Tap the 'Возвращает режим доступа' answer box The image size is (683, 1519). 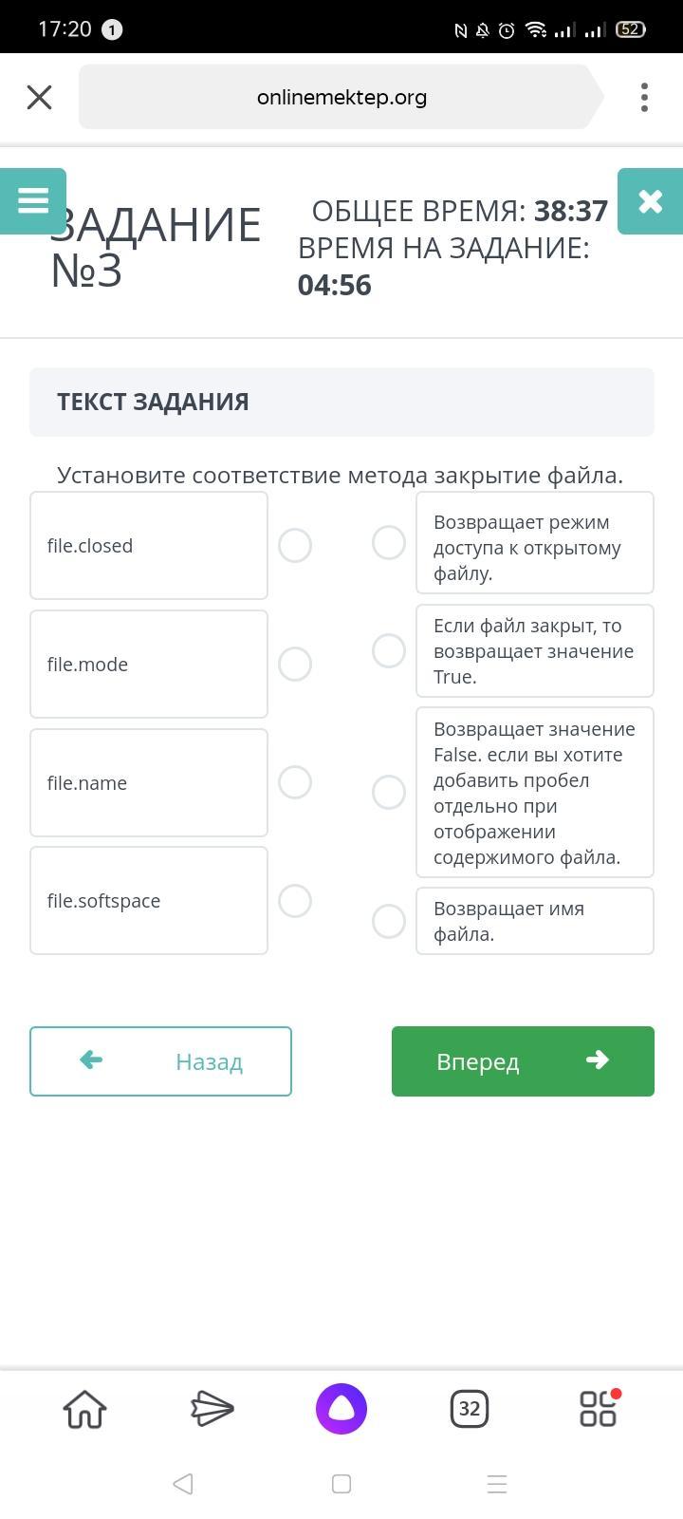(x=534, y=543)
